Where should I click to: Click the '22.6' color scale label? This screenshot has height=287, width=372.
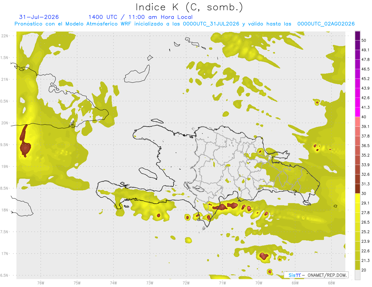pos(365,251)
